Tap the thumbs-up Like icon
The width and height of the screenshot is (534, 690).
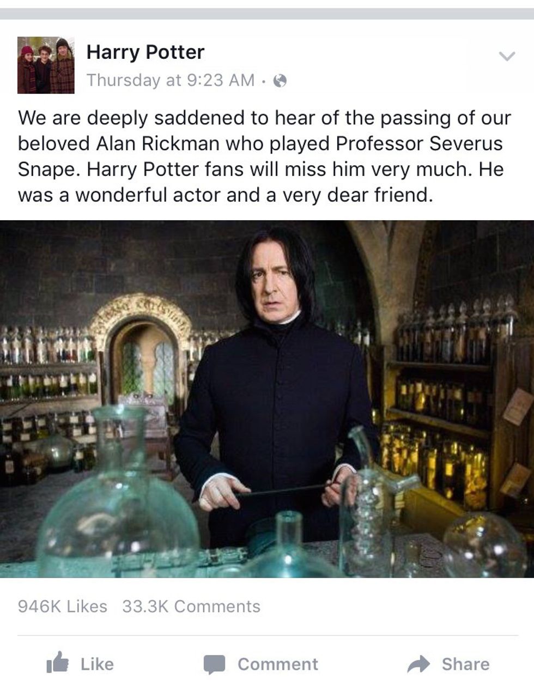(58, 663)
